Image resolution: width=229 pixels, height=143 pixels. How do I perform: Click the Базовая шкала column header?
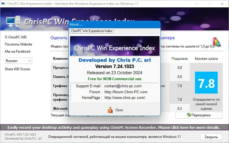tap(206, 59)
